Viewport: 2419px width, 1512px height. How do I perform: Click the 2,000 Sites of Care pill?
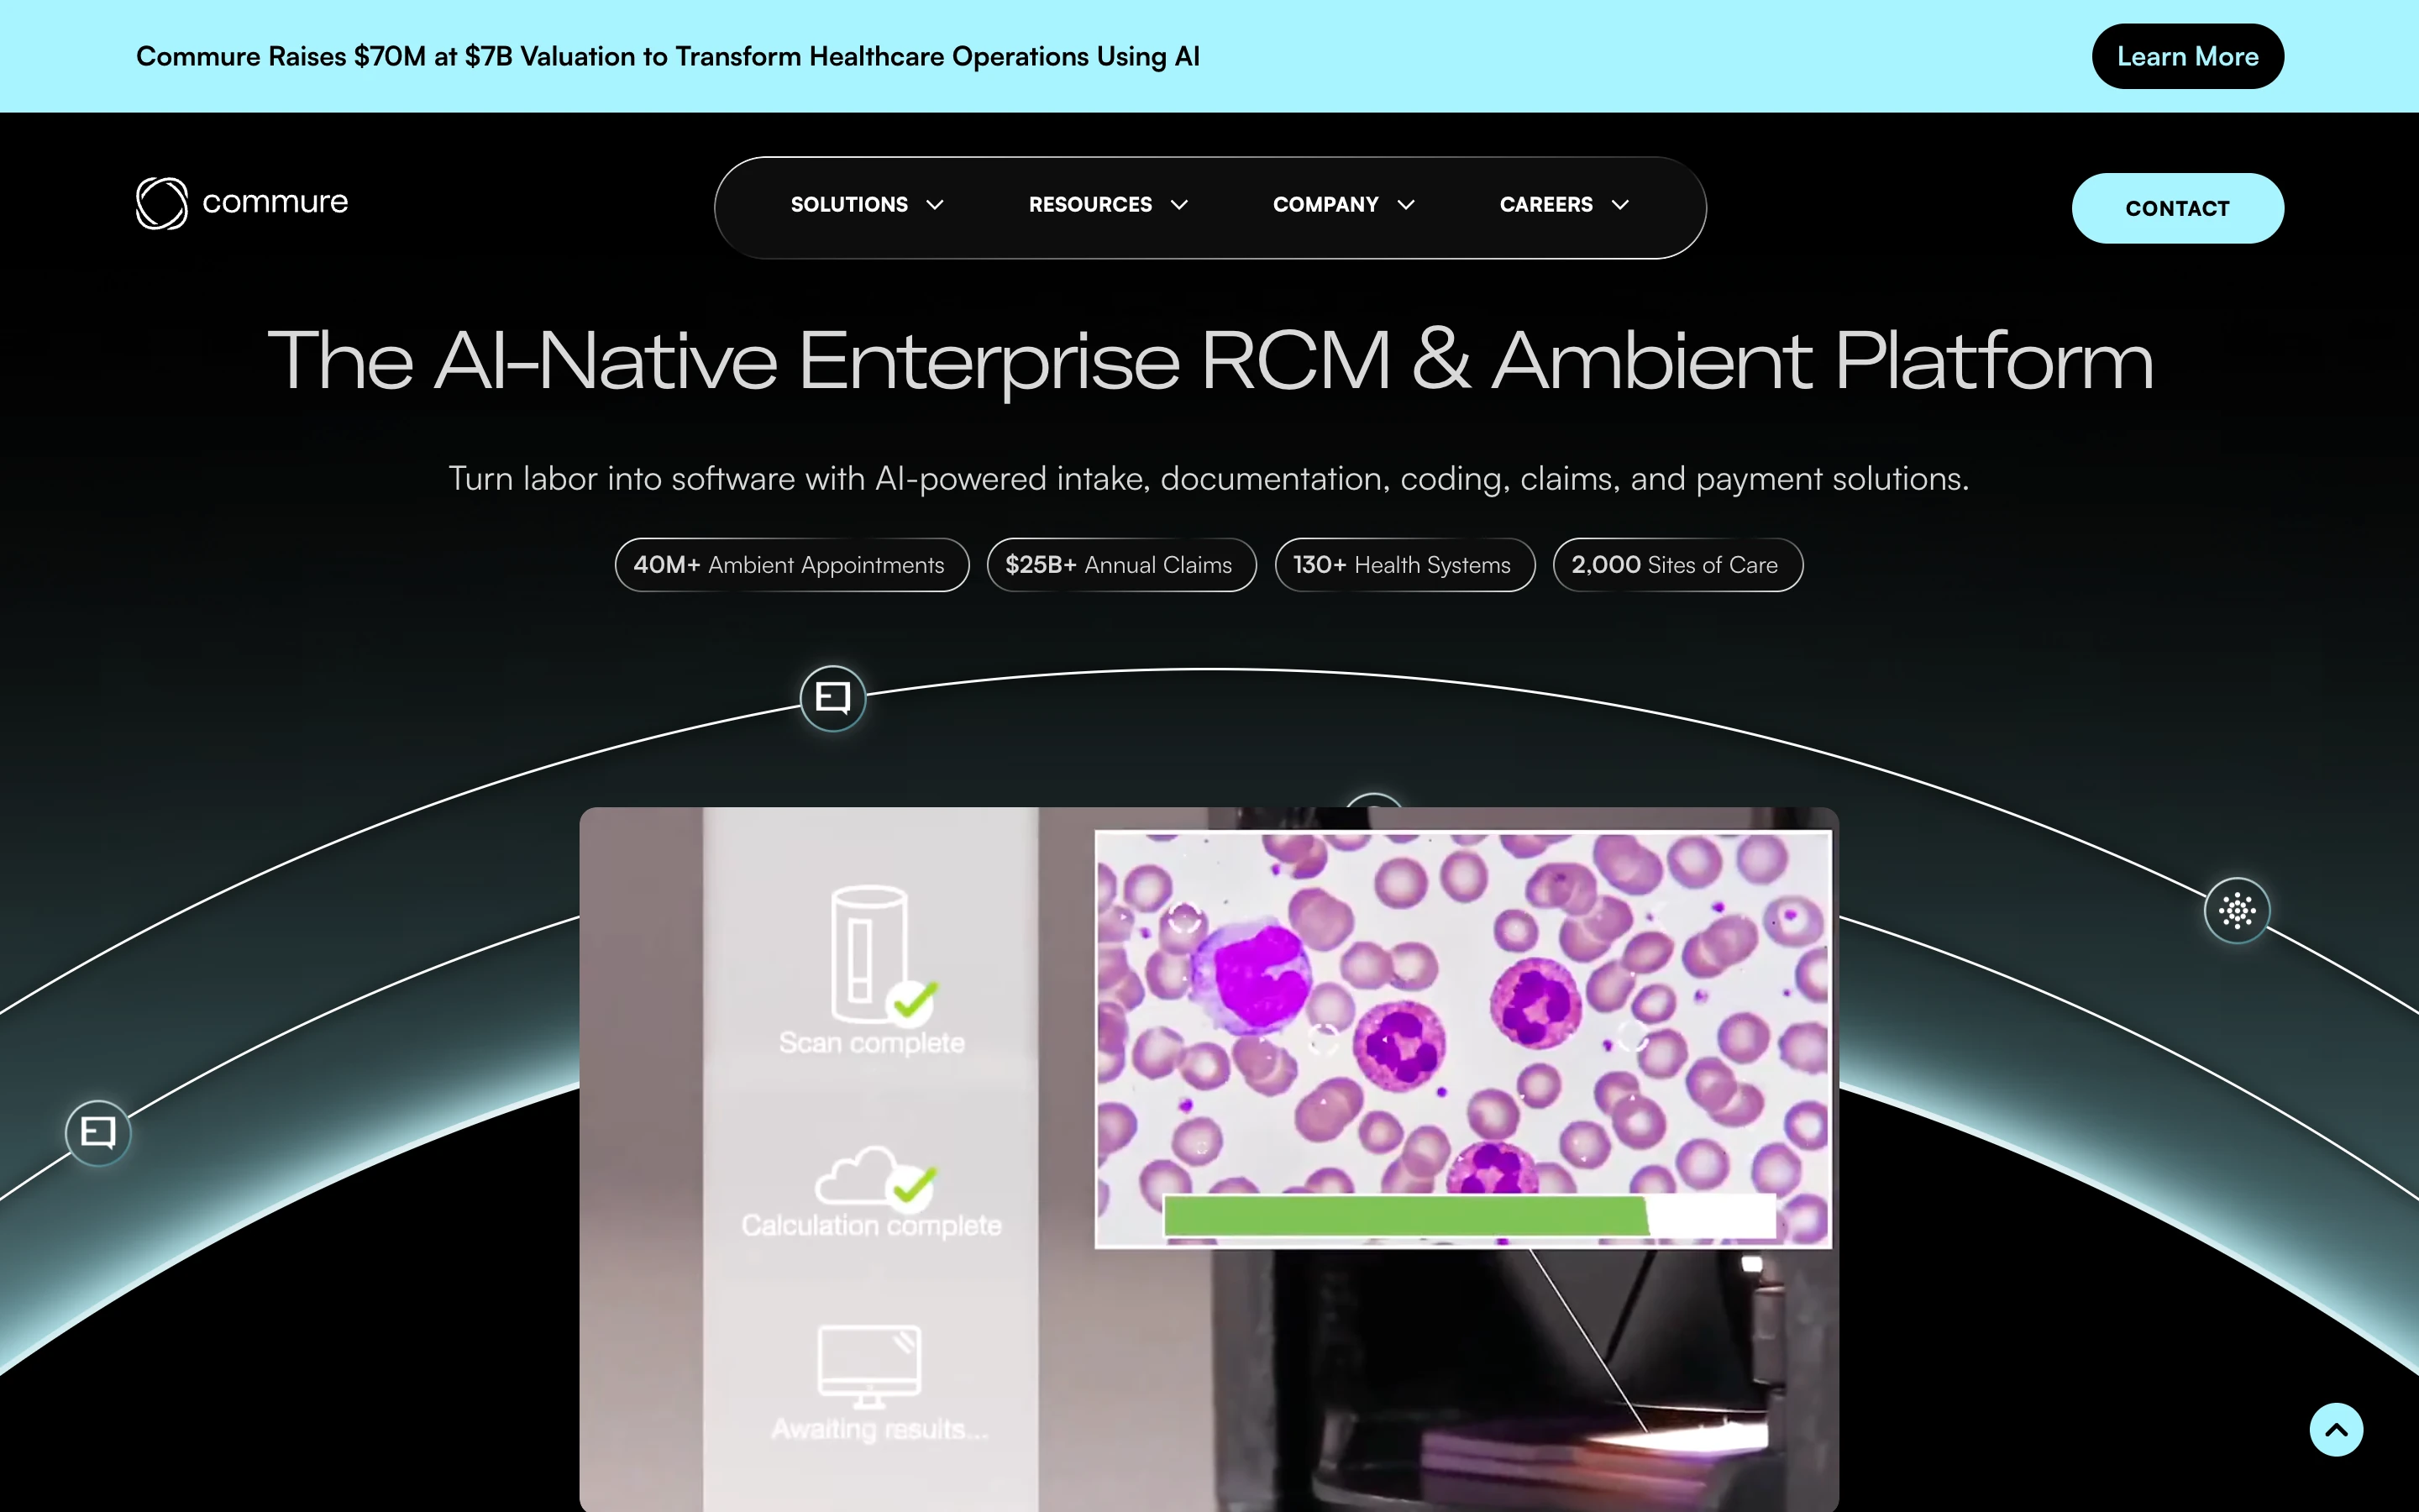click(x=1677, y=565)
